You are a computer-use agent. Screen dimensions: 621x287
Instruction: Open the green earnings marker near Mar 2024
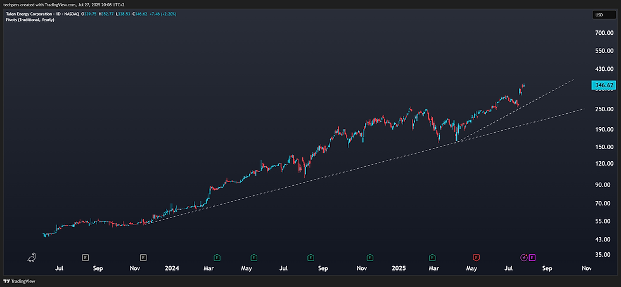217,258
